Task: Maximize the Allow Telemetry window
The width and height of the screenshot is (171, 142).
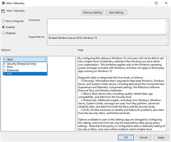Action: [156, 3]
